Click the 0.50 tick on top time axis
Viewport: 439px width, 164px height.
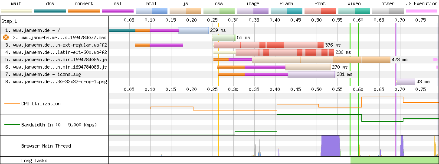pyautogui.click(x=317, y=20)
